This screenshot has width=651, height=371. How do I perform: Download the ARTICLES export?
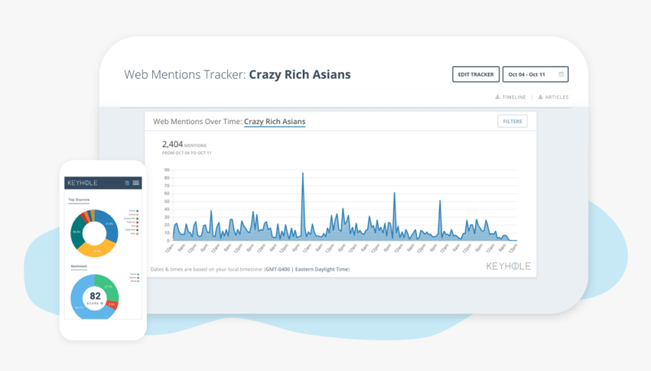(x=553, y=97)
